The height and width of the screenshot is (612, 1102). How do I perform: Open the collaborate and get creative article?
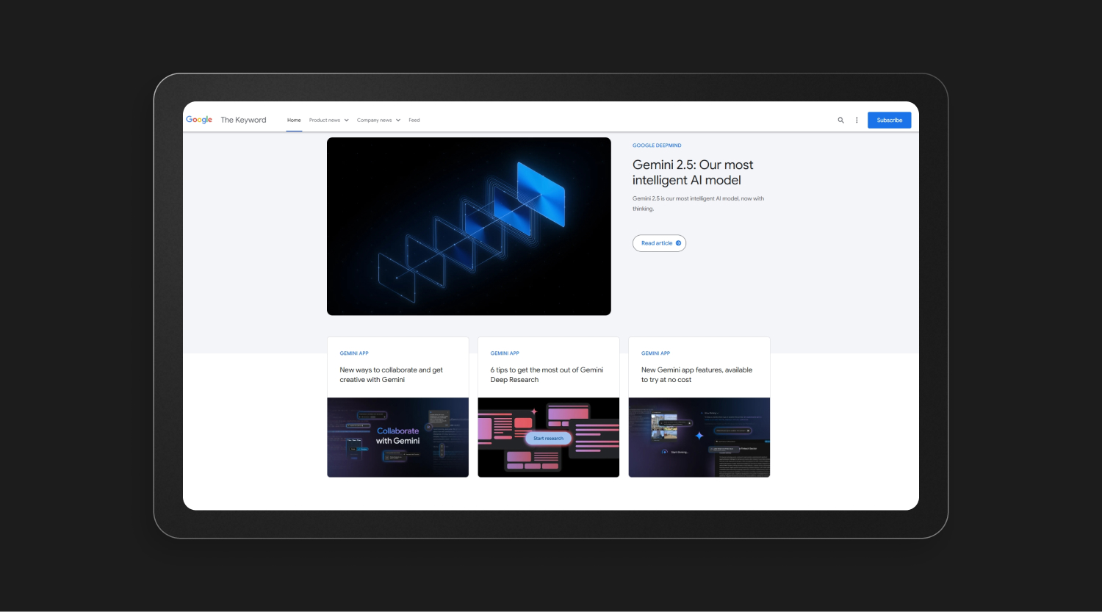[x=391, y=375]
